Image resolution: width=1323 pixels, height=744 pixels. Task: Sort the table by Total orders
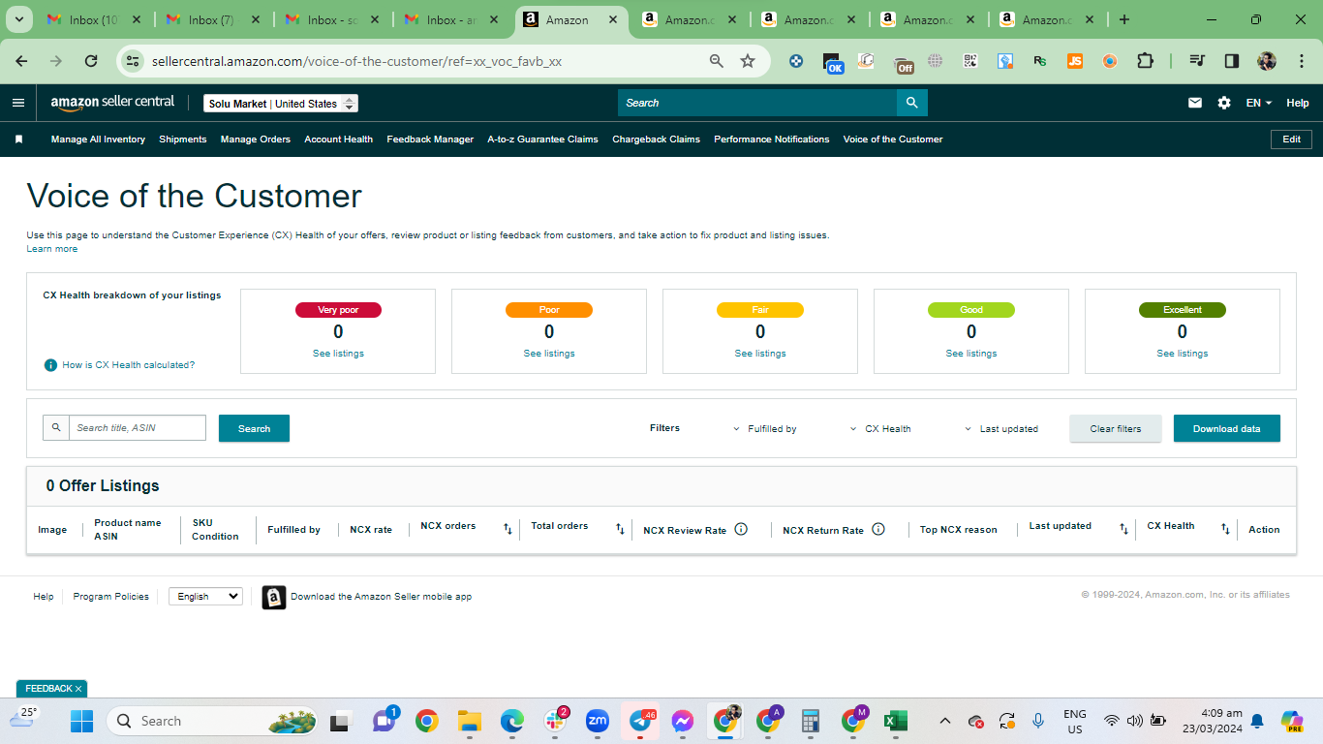[620, 529]
